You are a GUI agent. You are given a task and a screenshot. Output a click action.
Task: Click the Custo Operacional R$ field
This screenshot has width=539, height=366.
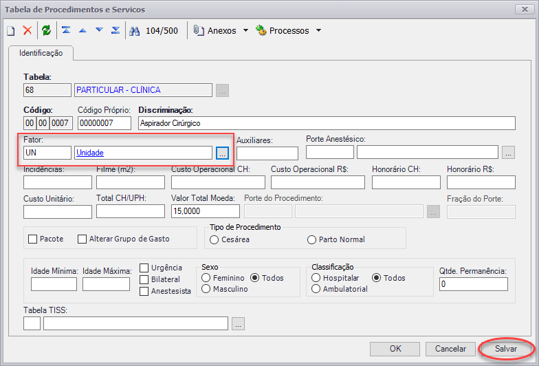pos(318,182)
